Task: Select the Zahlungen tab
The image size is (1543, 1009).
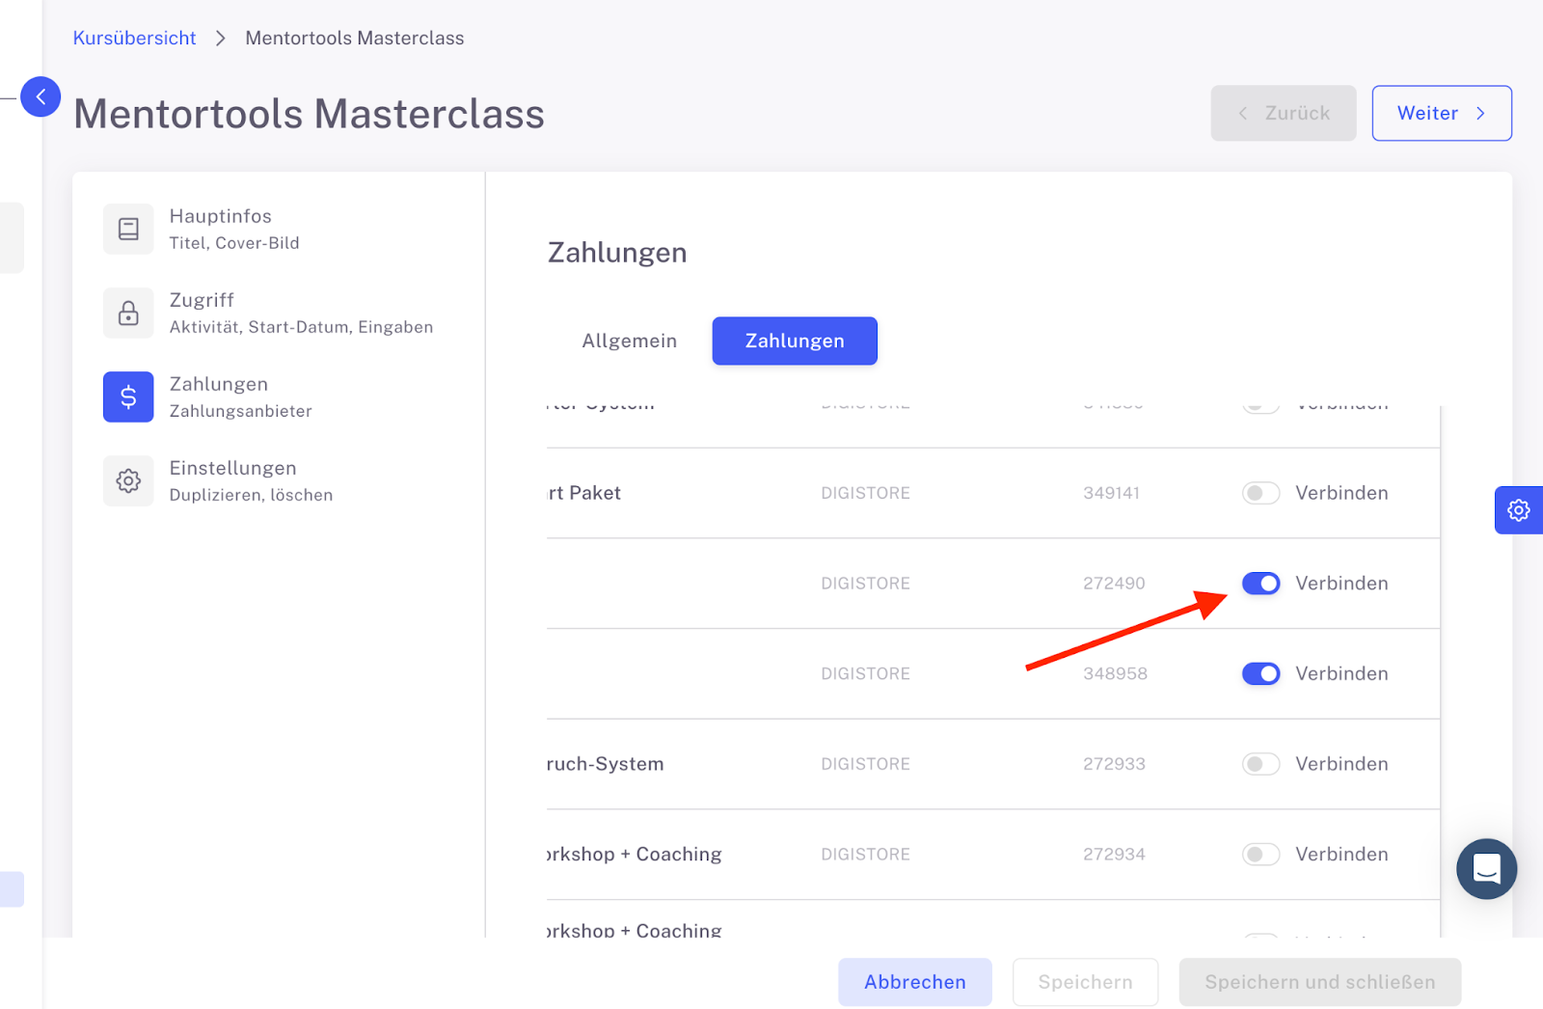Action: [795, 341]
